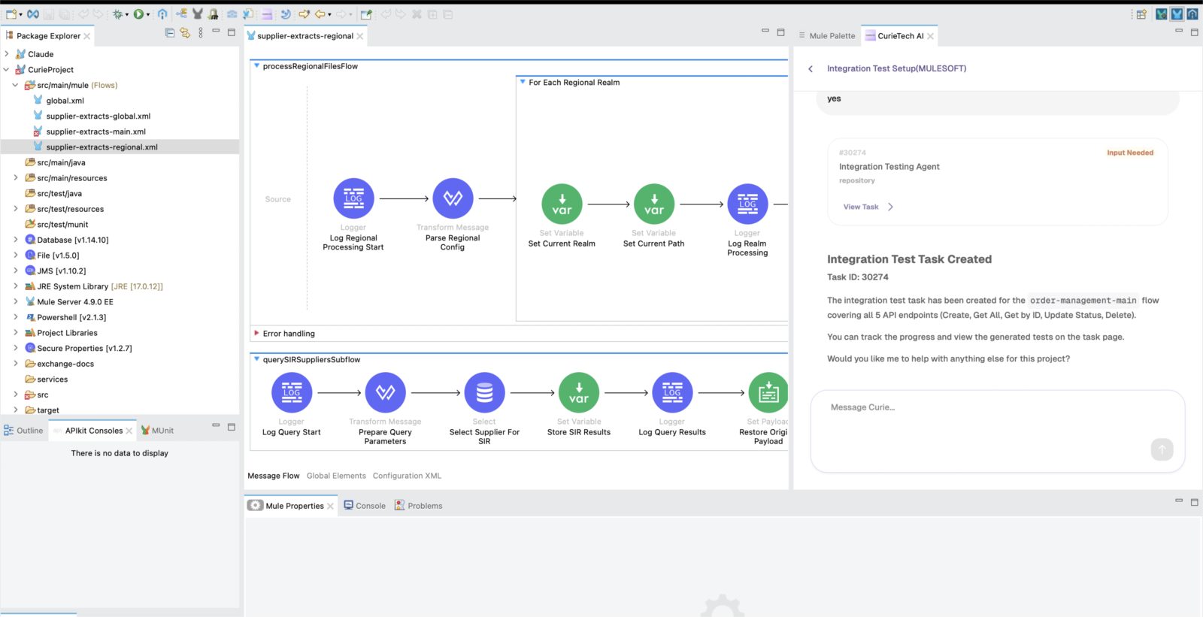
Task: Expand the Error handling section
Action: click(256, 333)
